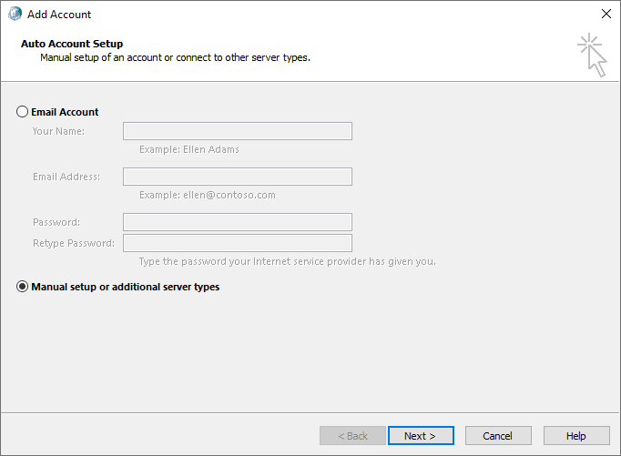621x456 pixels.
Task: Focus the Password input box
Action: pos(237,222)
